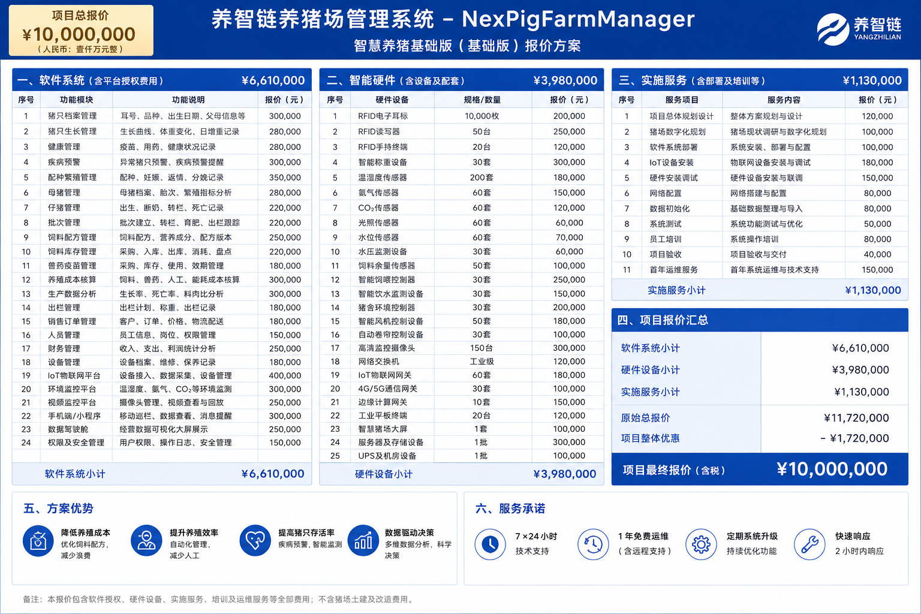
Task: Click the 项目总体规划设计 service item
Action: coord(682,116)
